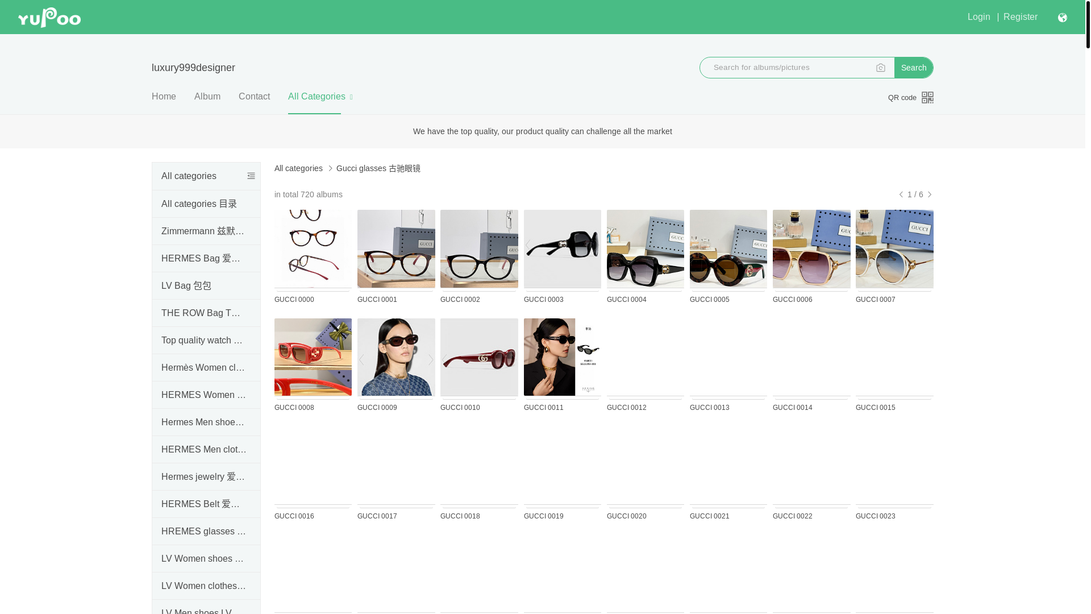Click the GUCCI 0019 album title
1091x614 pixels.
pos(544,516)
